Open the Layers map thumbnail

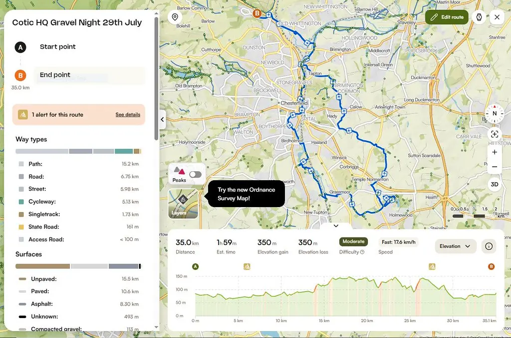tap(183, 204)
